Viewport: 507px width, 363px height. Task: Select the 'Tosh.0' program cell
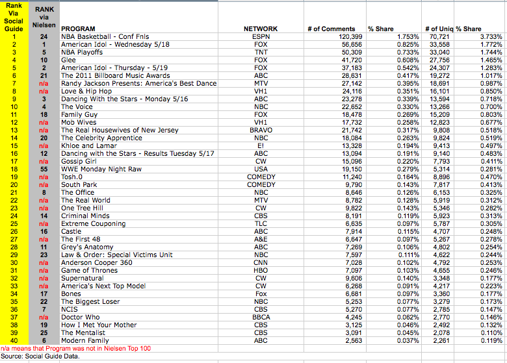coord(138,177)
